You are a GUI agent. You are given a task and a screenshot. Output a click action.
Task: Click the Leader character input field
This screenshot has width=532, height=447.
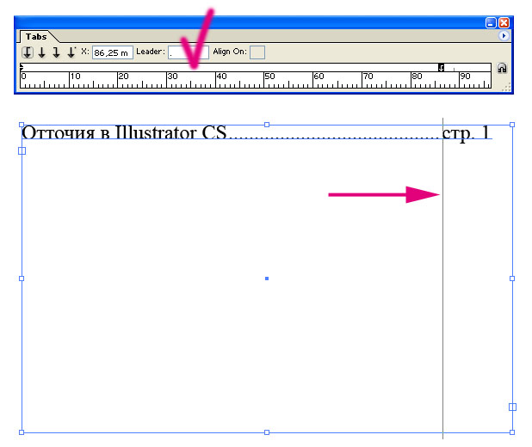coord(189,52)
